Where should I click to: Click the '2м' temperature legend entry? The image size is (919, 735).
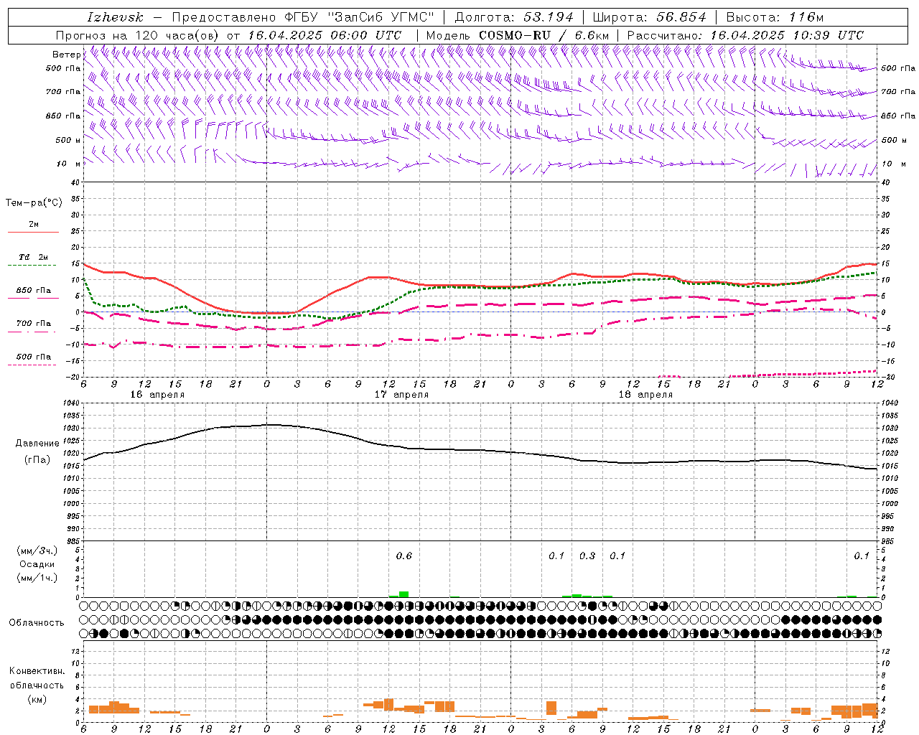click(34, 225)
